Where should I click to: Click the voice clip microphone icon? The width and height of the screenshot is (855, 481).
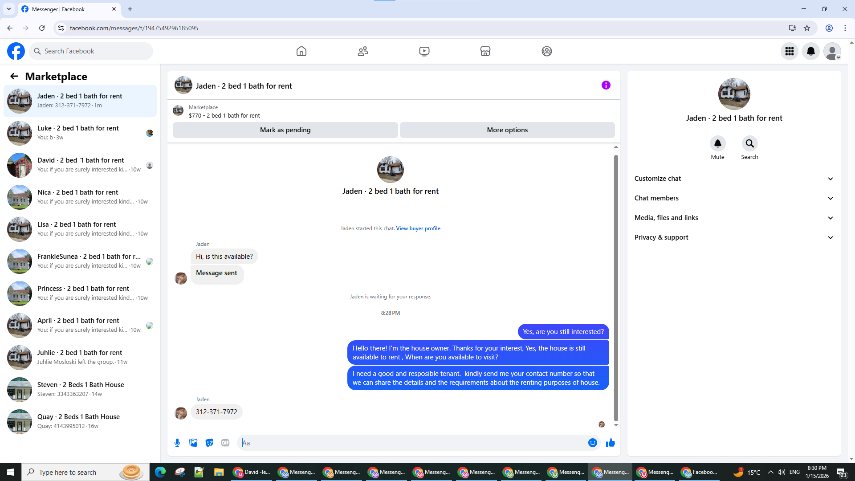tap(177, 443)
